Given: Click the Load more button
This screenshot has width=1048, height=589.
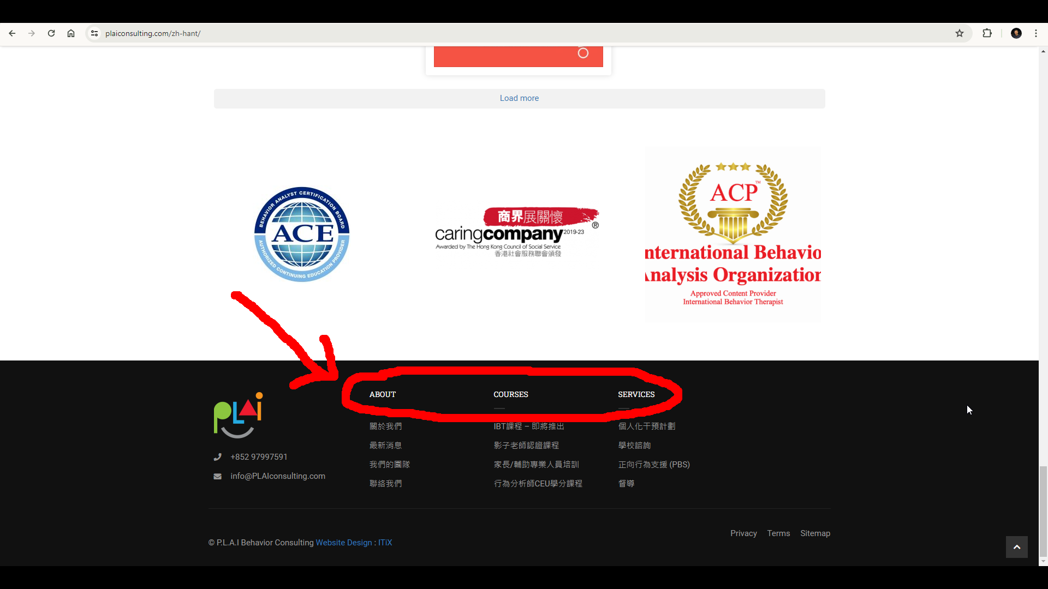Looking at the screenshot, I should tap(519, 98).
